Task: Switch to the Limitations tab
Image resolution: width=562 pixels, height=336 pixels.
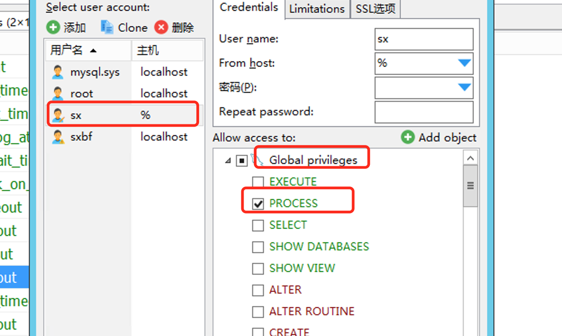Action: coord(317,9)
